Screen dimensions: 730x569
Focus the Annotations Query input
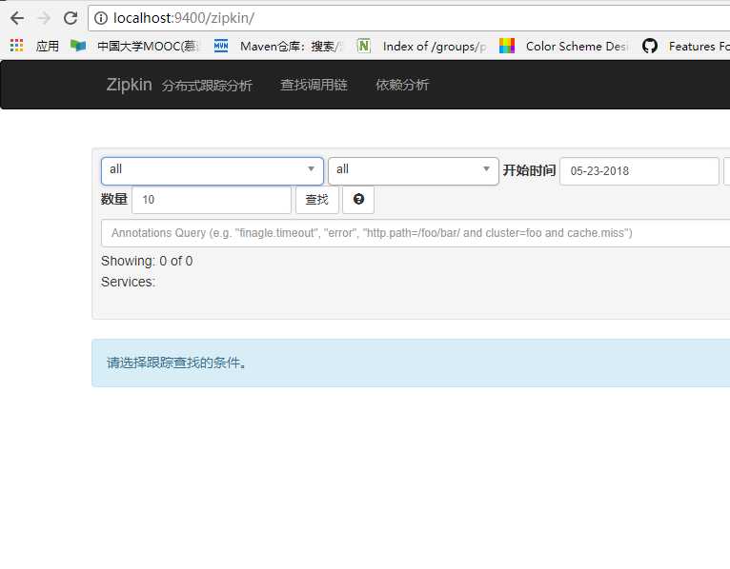tap(416, 233)
